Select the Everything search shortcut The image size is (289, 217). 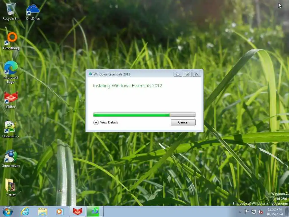pos(11,41)
